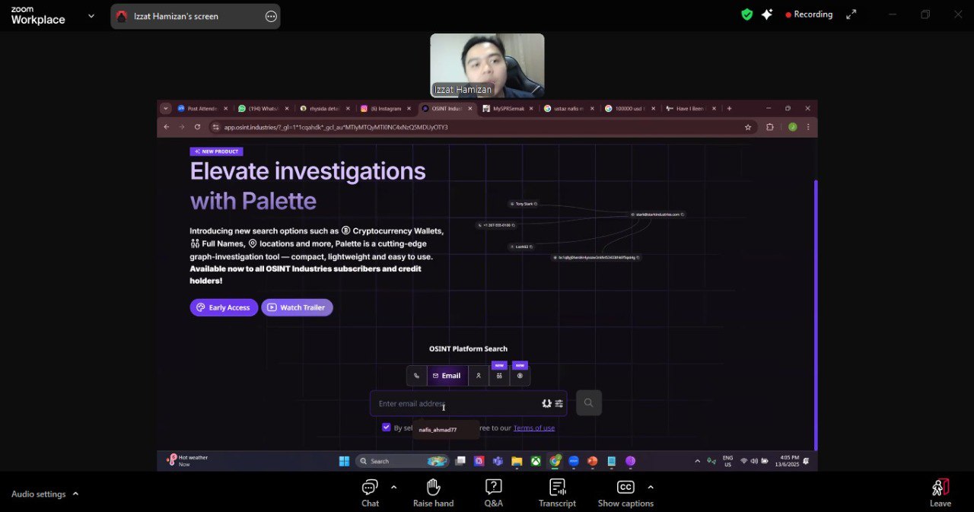Click the magnifier search submit button
974x512 pixels.
pos(589,403)
